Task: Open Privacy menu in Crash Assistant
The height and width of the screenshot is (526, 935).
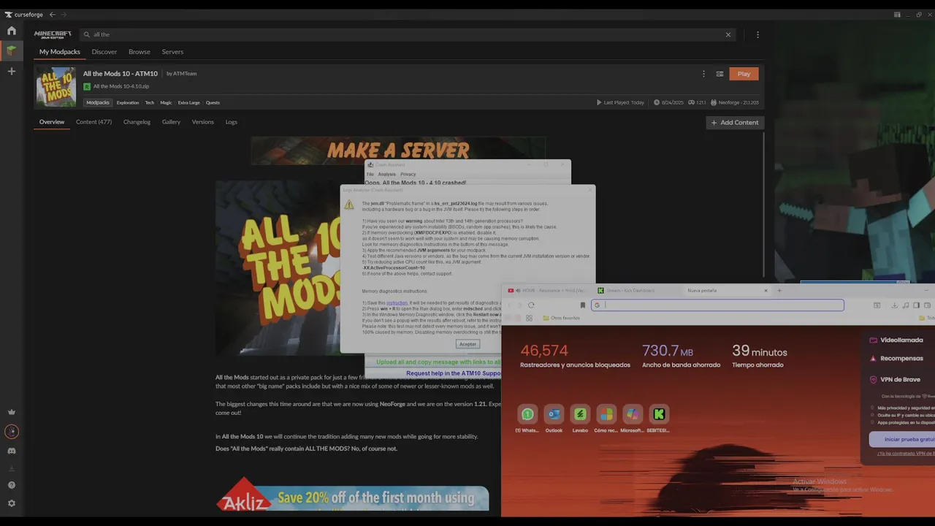Action: (x=408, y=174)
